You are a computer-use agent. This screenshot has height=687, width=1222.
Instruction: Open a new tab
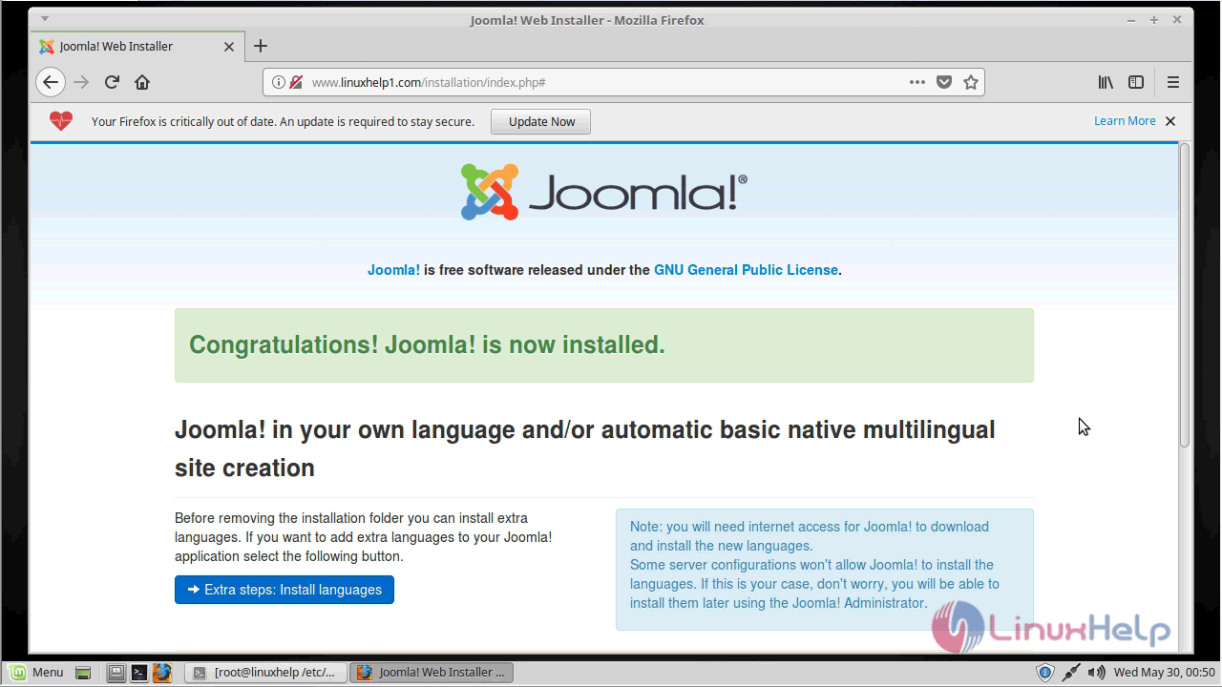(x=261, y=46)
